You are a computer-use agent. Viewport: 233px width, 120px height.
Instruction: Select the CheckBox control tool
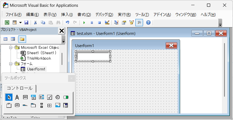pyautogui.click(x=49, y=97)
